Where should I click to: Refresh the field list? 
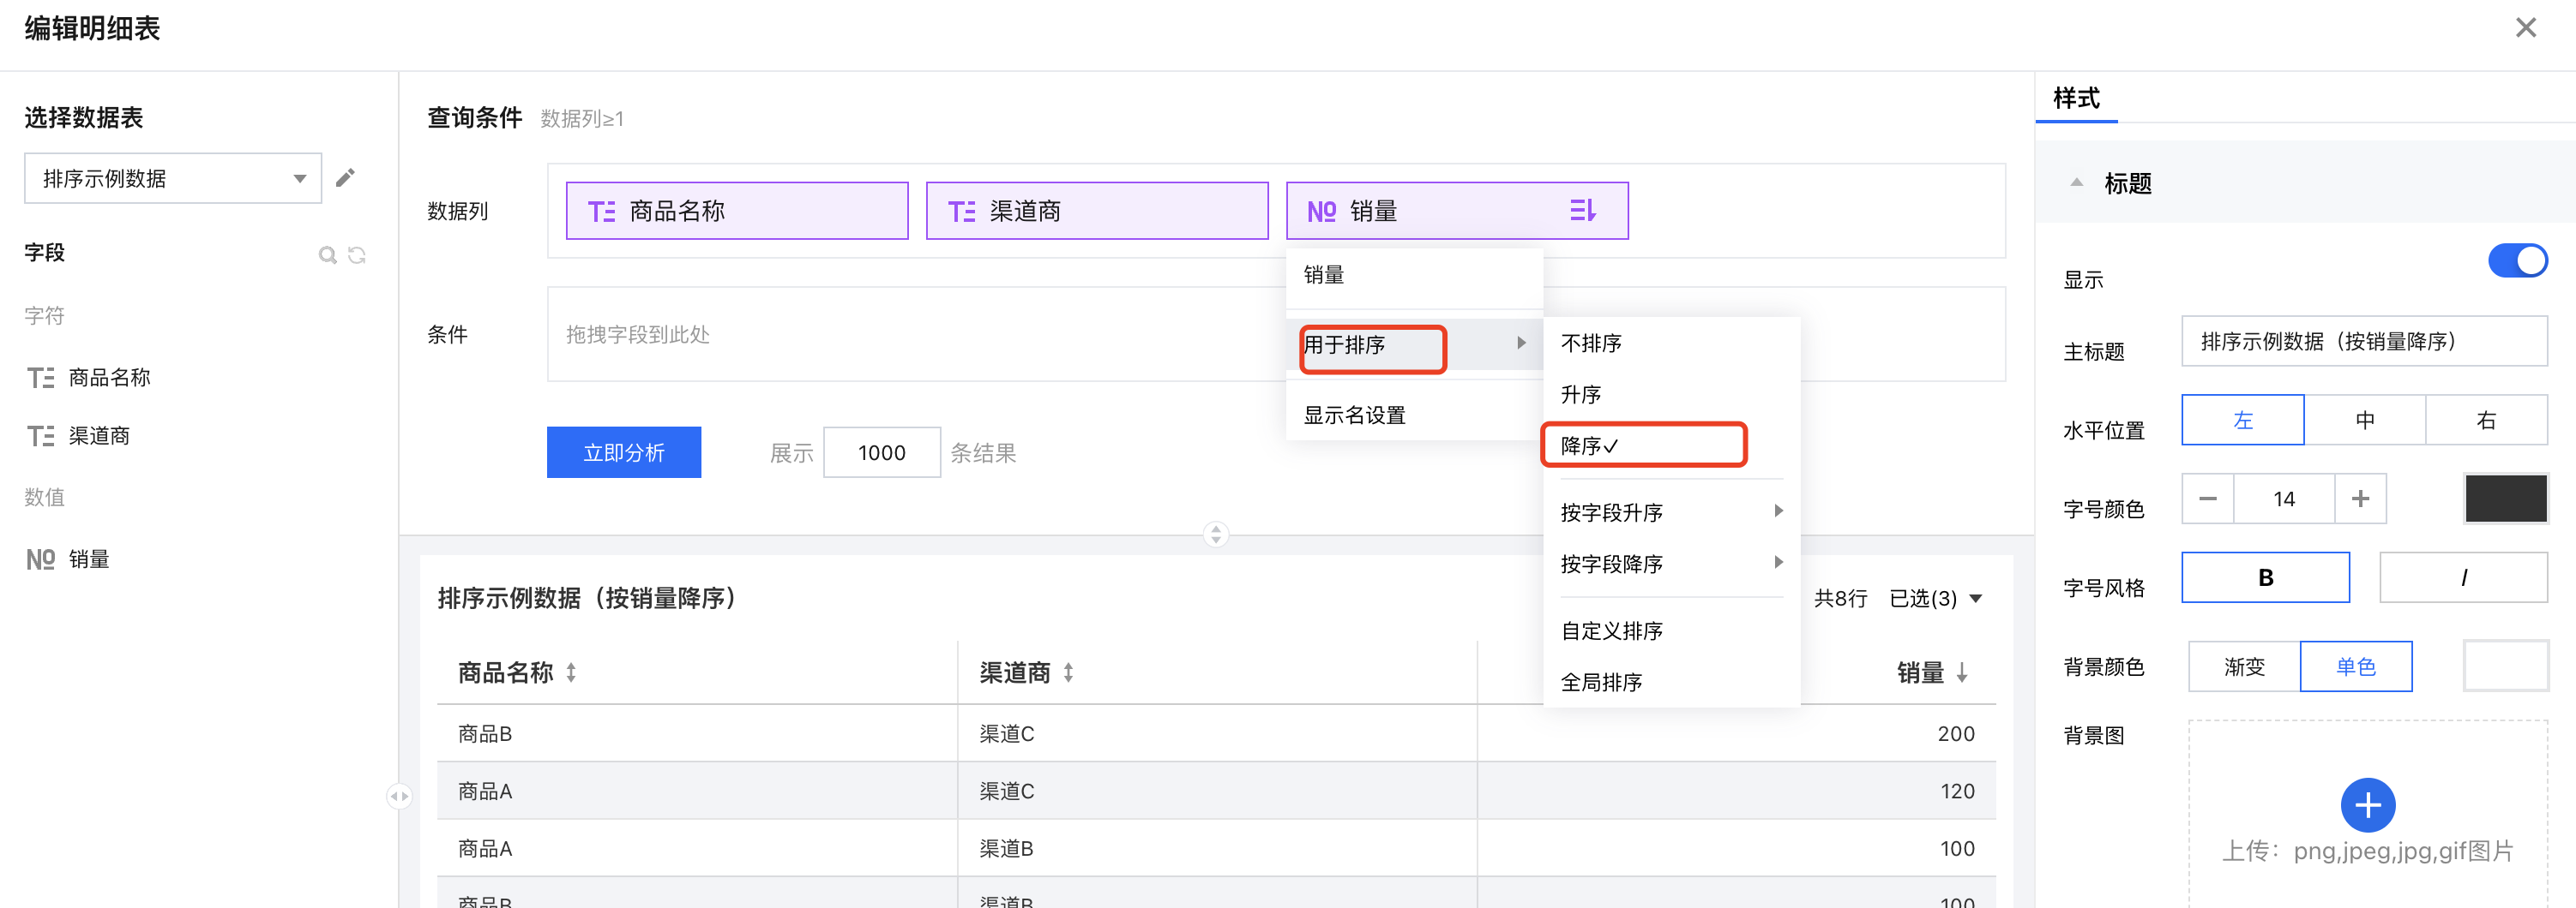[356, 254]
